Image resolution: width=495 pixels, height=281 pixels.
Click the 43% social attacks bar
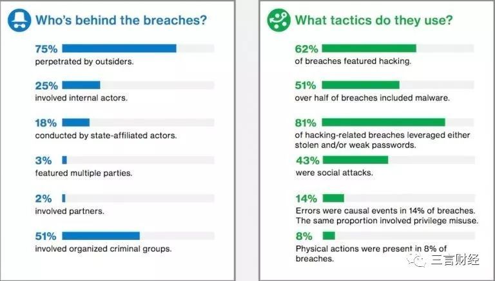(x=354, y=160)
